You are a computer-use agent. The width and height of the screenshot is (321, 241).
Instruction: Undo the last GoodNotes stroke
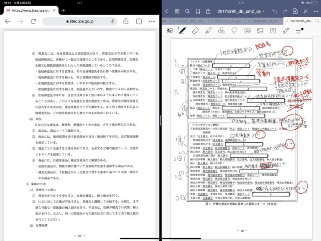pyautogui.click(x=275, y=11)
